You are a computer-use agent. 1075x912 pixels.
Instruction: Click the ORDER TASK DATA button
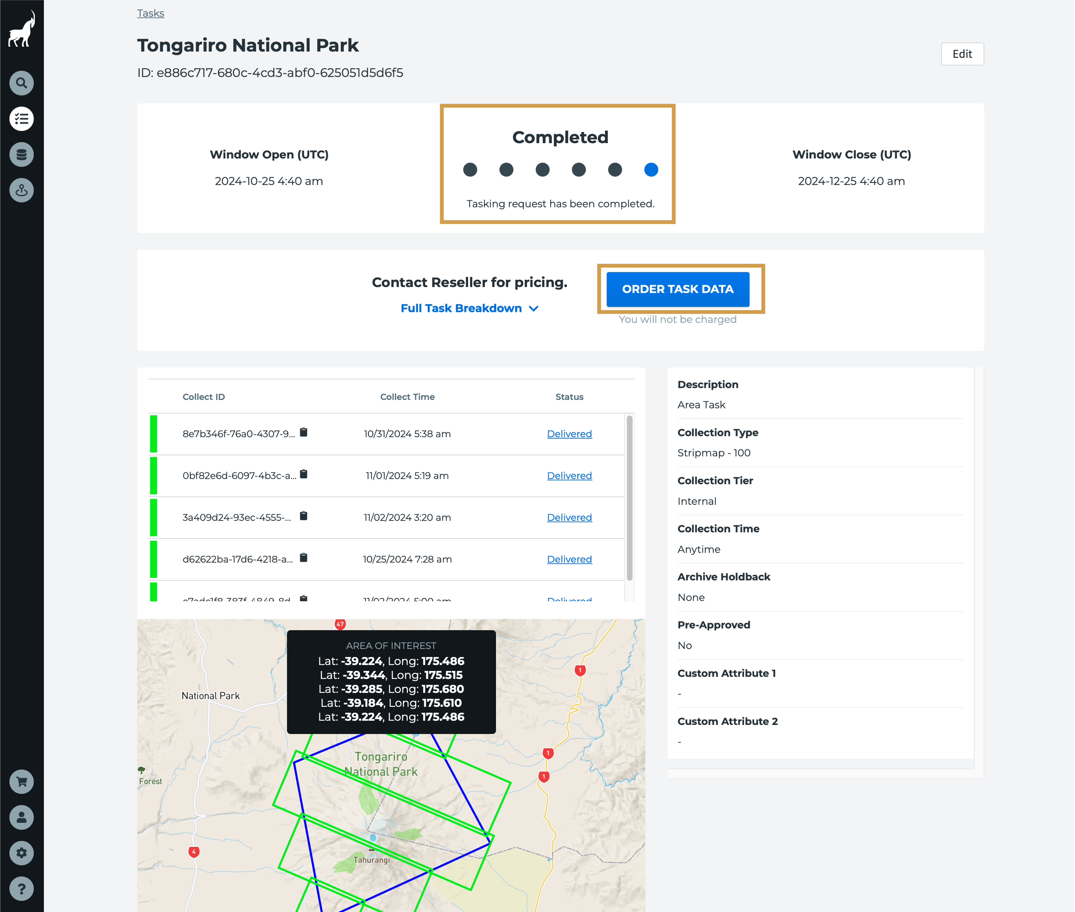coord(679,289)
